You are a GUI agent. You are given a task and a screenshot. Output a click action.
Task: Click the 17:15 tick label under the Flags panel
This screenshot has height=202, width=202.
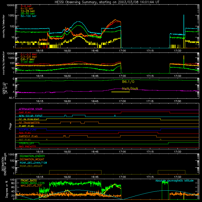click(150, 152)
